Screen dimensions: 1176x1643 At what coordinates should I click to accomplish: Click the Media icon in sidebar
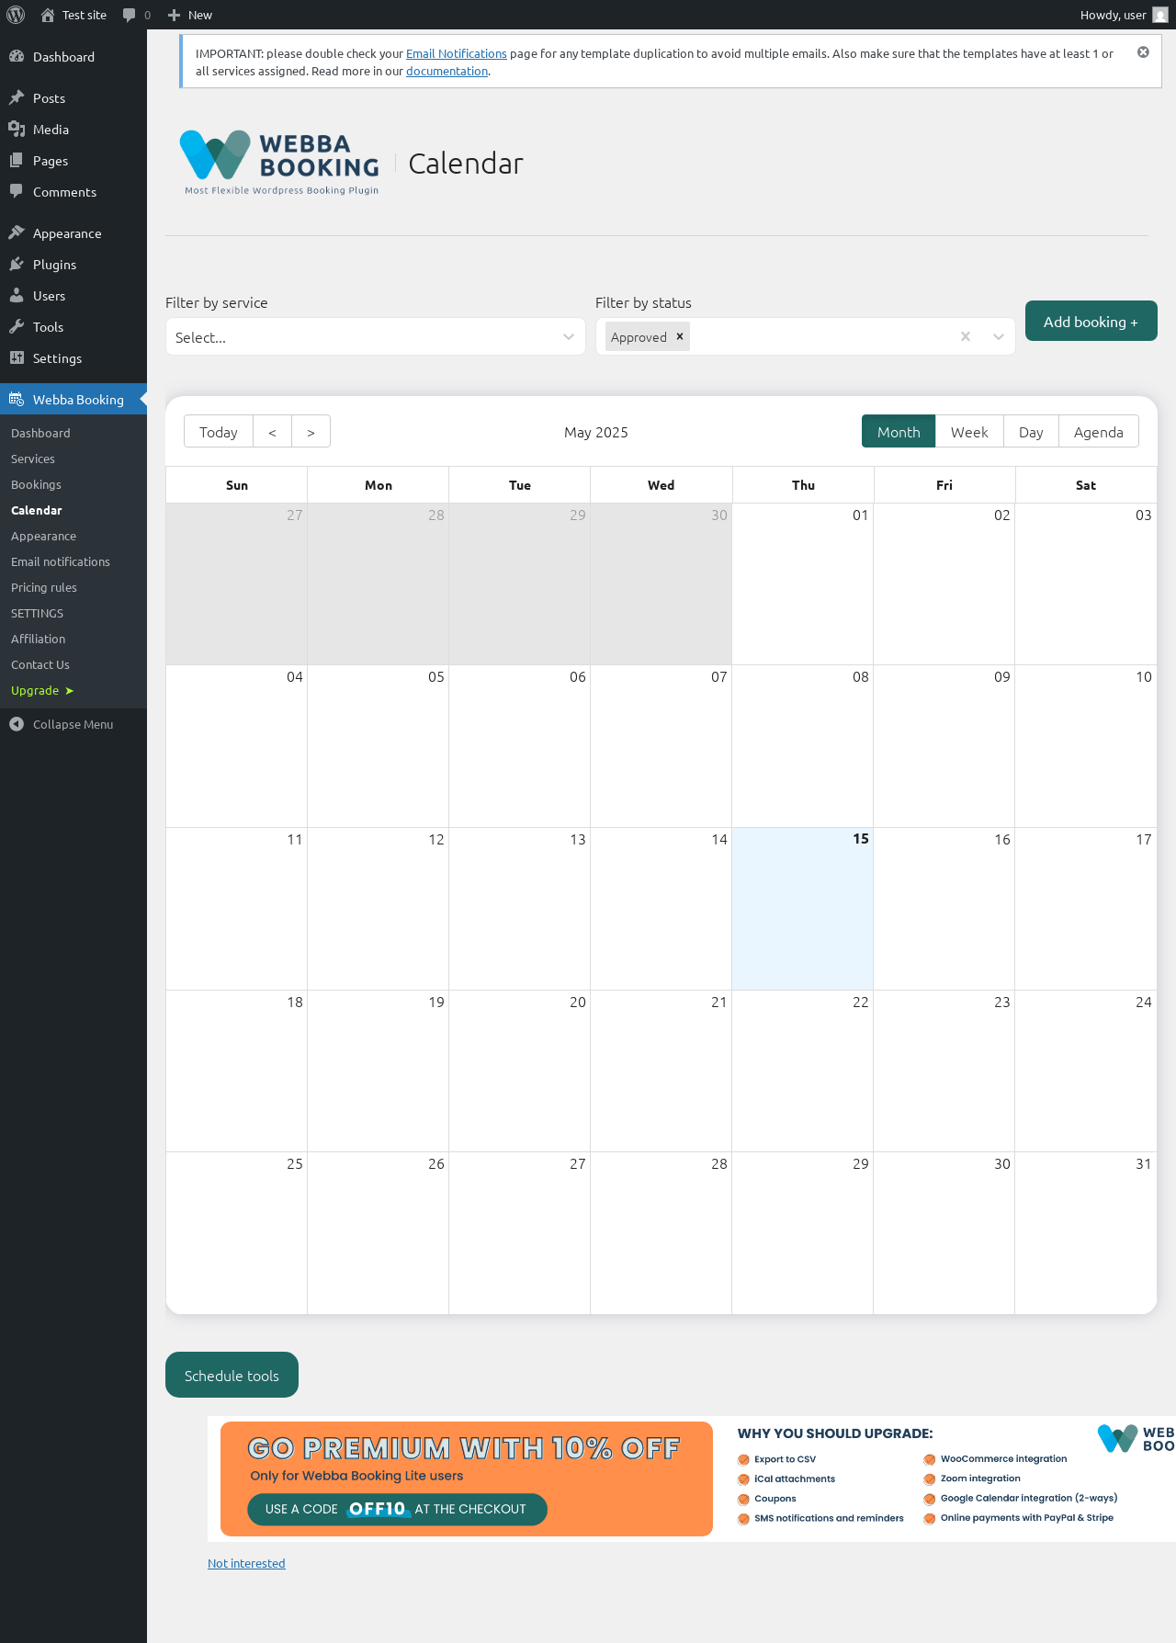pos(17,129)
